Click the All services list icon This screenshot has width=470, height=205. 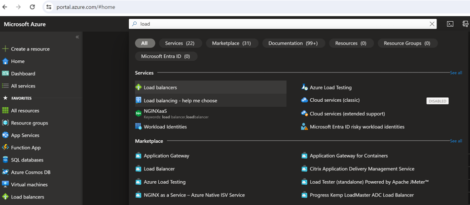point(5,85)
